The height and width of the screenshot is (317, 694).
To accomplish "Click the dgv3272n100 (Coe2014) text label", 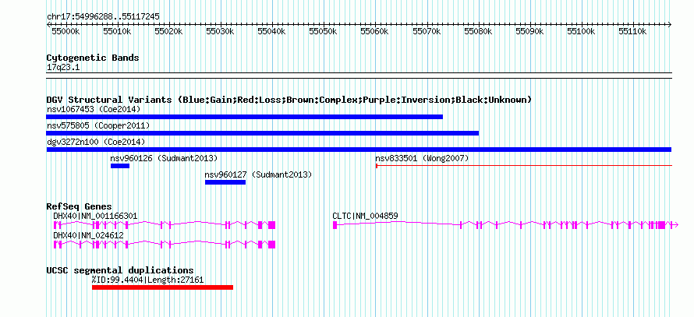I will click(x=96, y=142).
